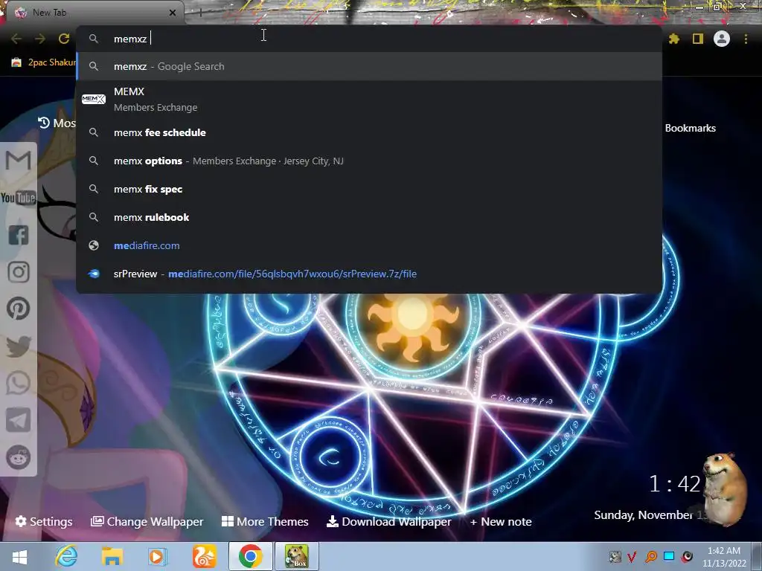Open Facebook from the sidebar
762x571 pixels.
coord(19,235)
